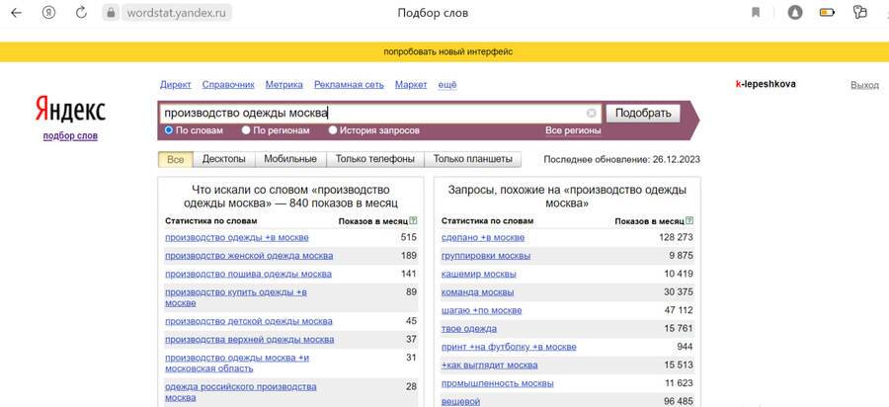Open the 'Рекламная сеть' link
Viewport: 889px width, 407px height.
point(350,85)
